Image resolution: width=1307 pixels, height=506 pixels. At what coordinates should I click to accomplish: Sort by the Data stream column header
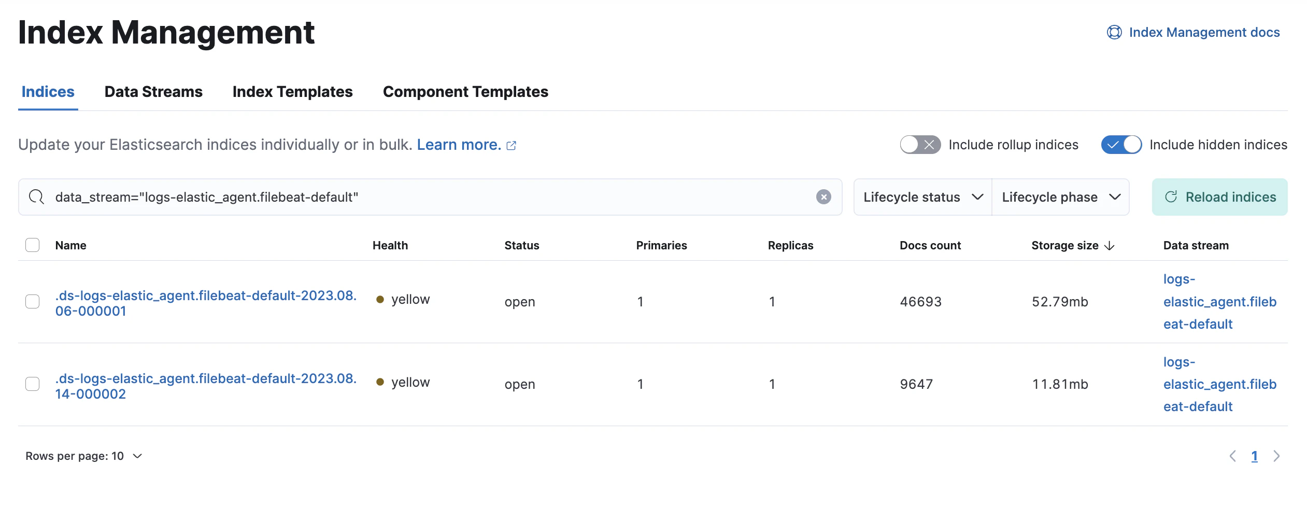[1196, 246]
